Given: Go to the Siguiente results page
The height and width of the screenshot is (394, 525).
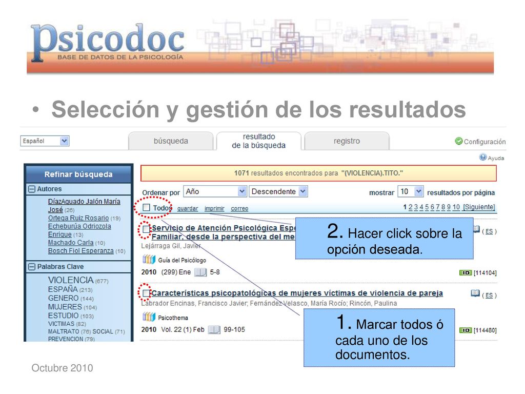Looking at the screenshot, I should point(479,207).
